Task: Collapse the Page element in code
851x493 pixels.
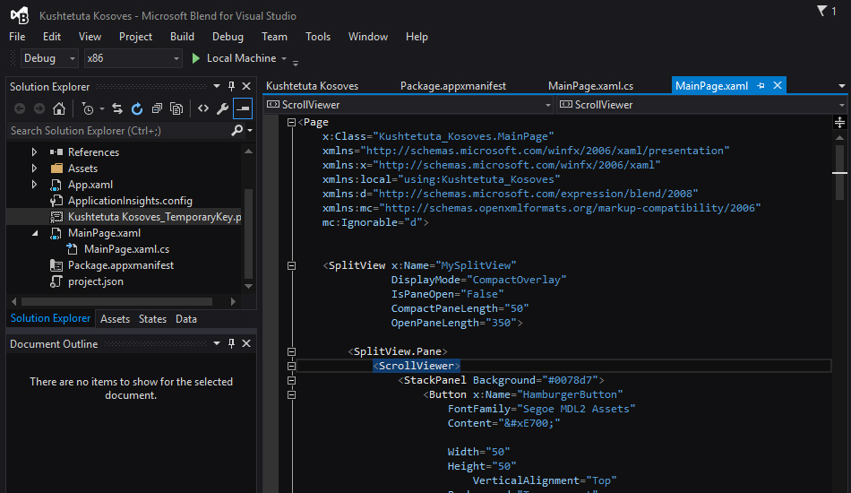Action: (291, 122)
